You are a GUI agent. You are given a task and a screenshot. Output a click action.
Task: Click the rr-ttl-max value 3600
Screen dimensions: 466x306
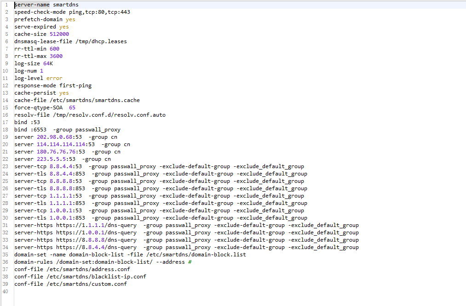pos(56,56)
